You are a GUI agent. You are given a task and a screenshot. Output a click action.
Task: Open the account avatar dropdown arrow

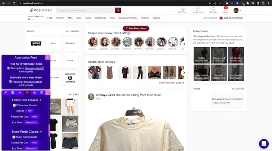pos(240,10)
